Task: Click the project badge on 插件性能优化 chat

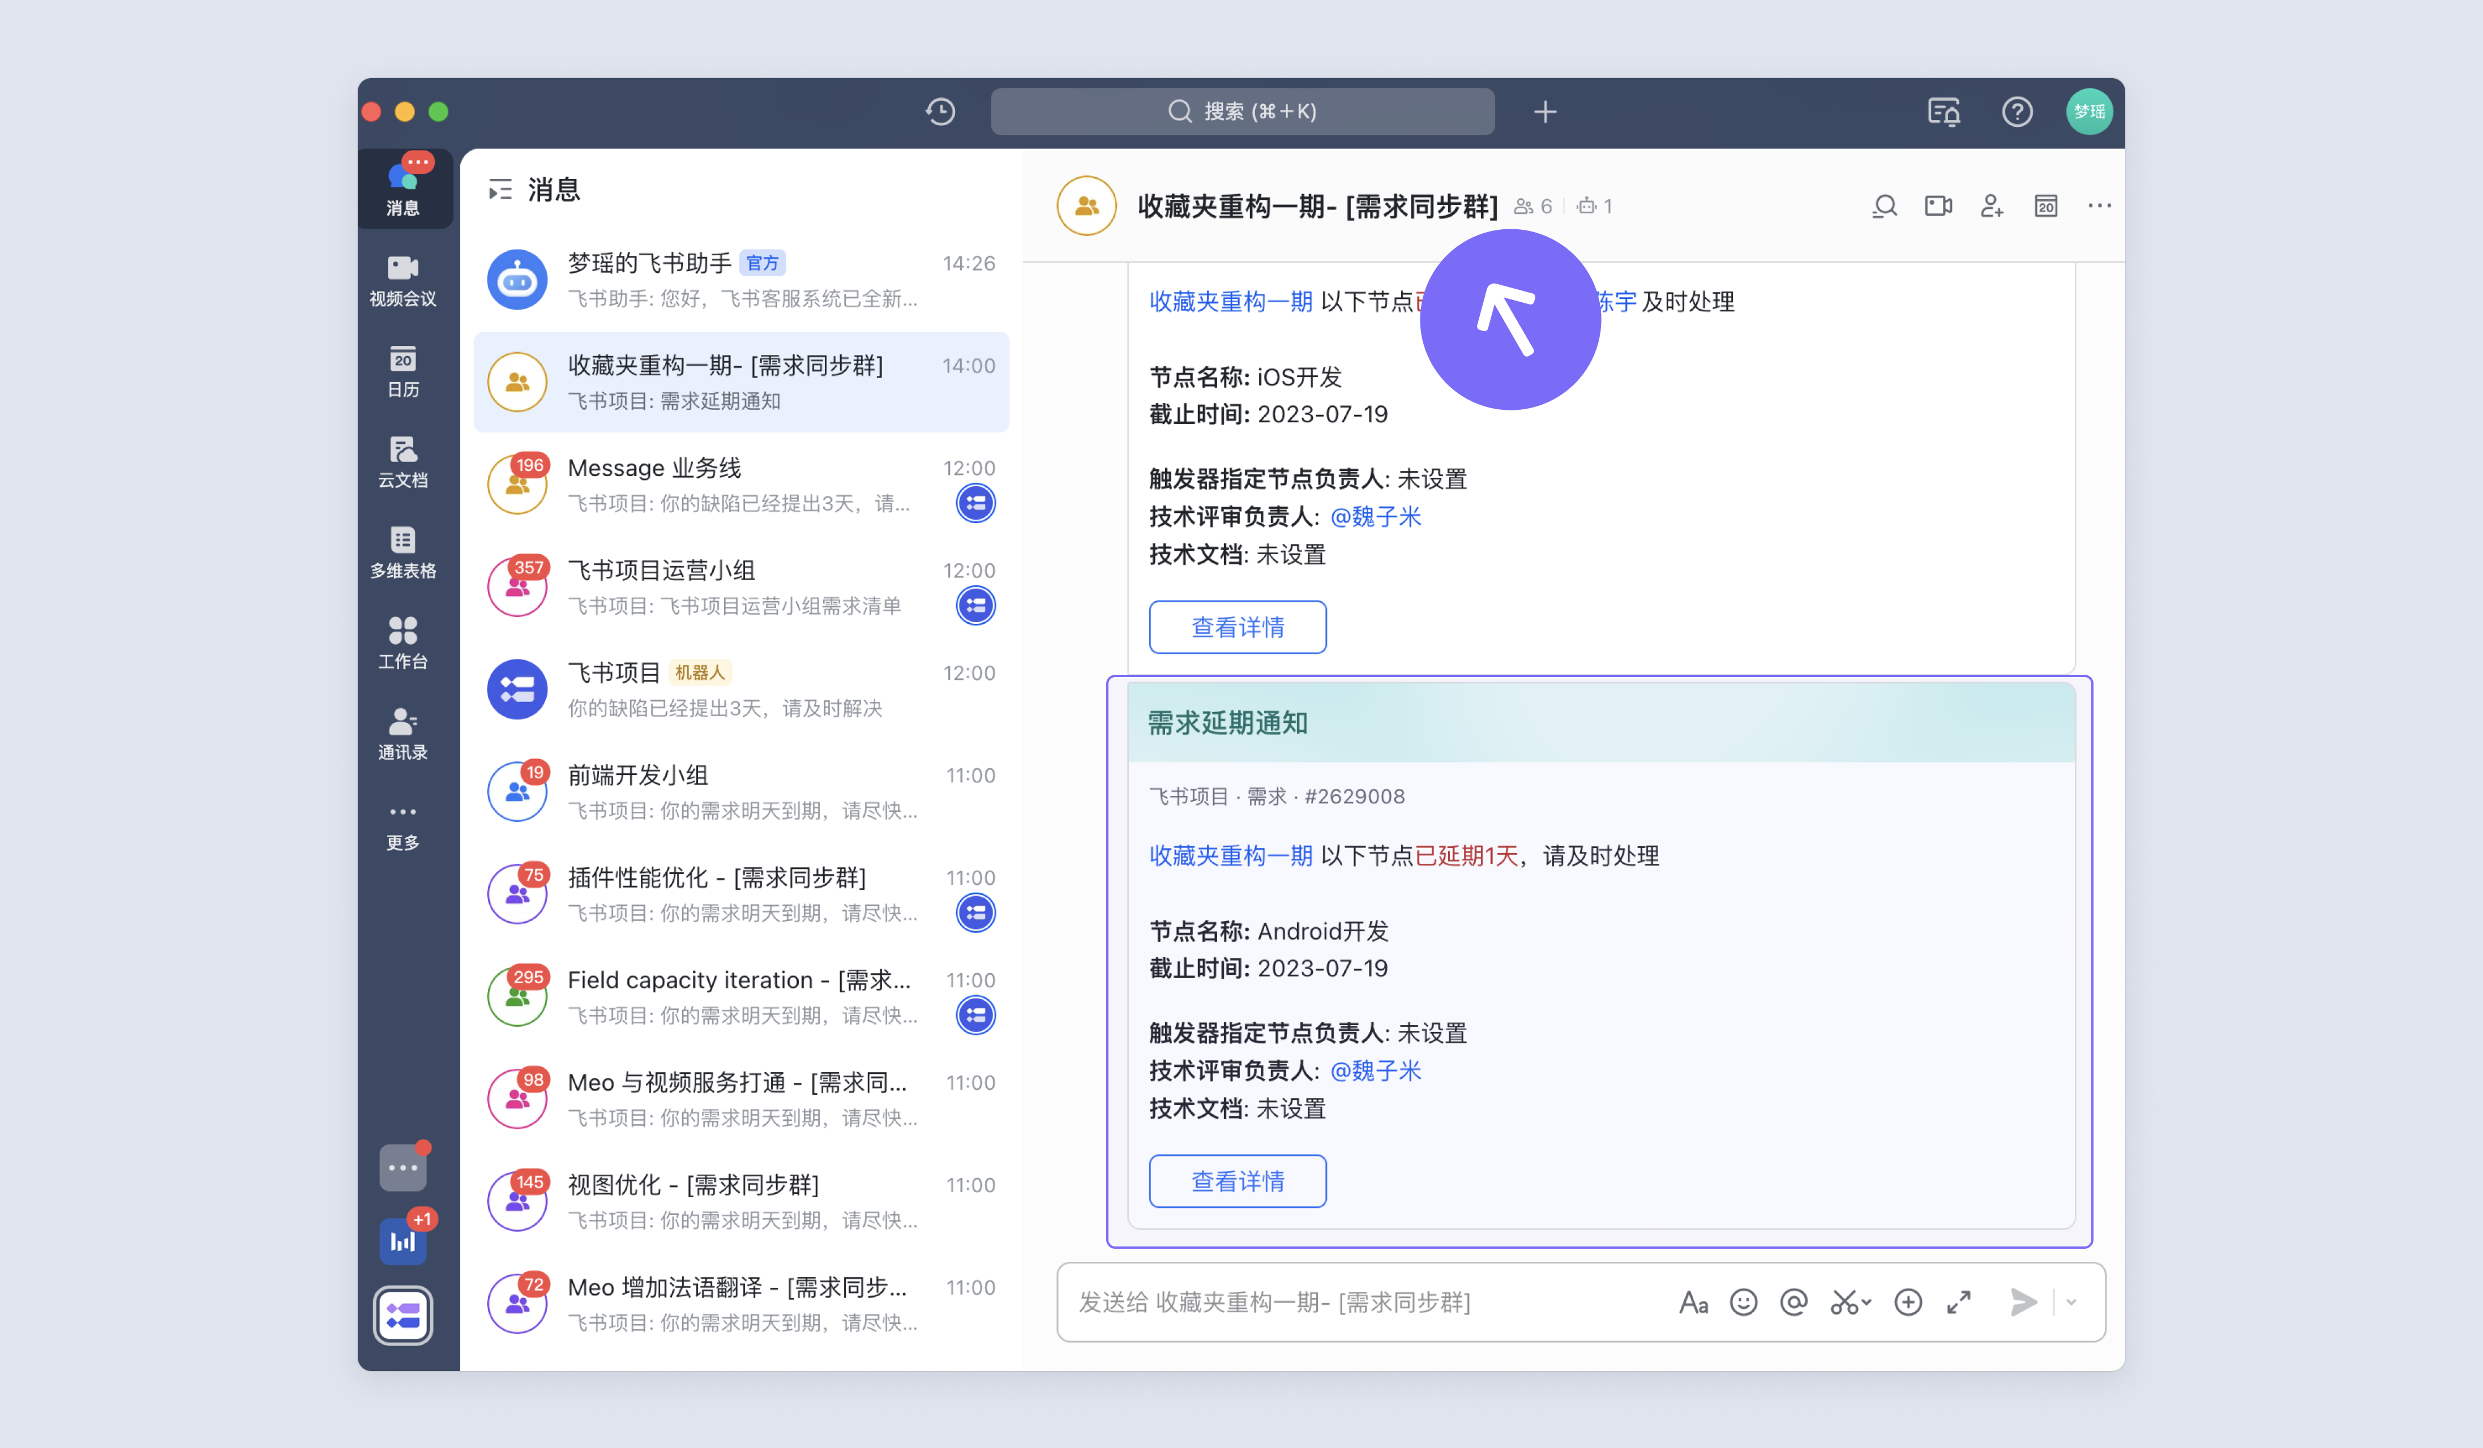Action: click(975, 913)
